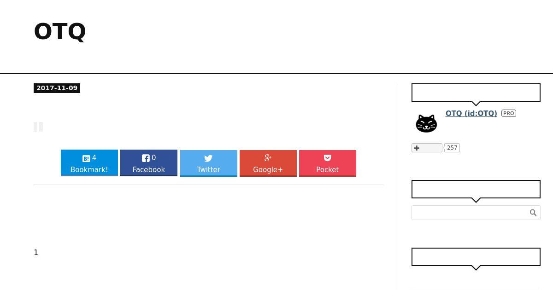The width and height of the screenshot is (553, 290).
Task: Share via the Bookmark! button label
Action: [x=89, y=169]
